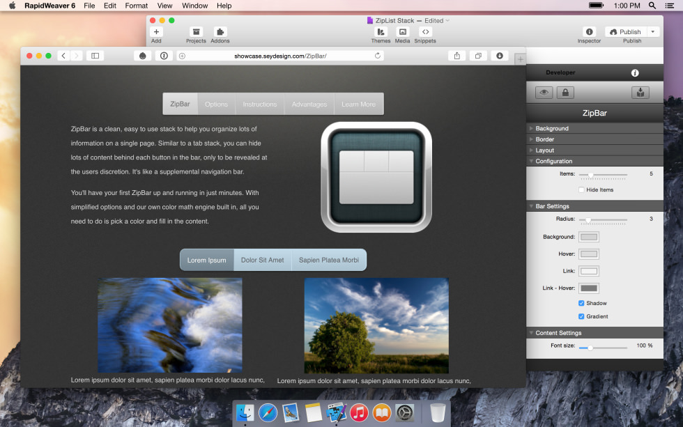Open the Projects toolbar icon
683x427 pixels.
click(196, 32)
